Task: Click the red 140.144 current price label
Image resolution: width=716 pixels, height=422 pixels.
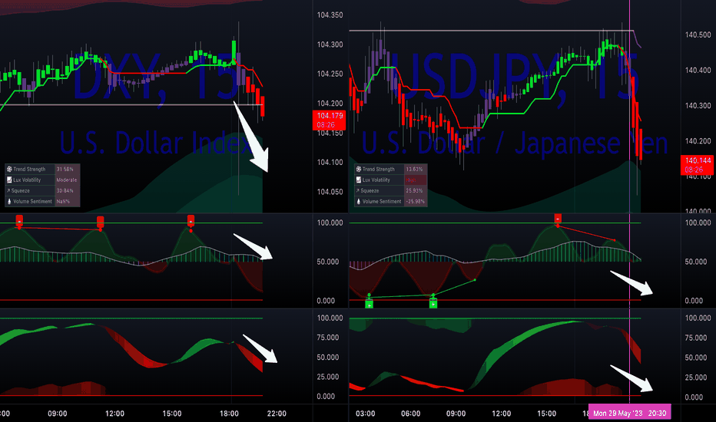Action: [698, 165]
